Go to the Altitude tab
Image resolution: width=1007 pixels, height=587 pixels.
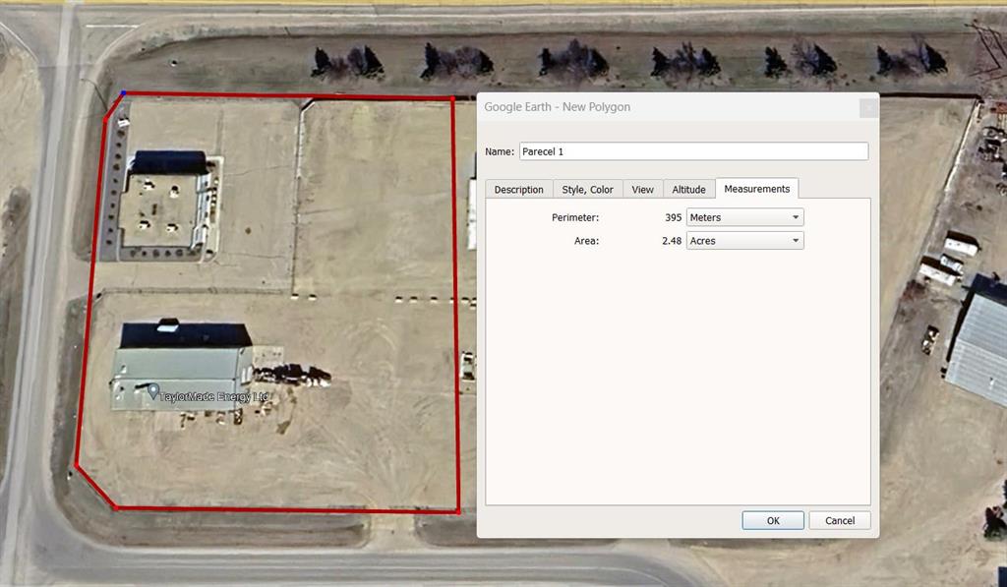click(688, 190)
